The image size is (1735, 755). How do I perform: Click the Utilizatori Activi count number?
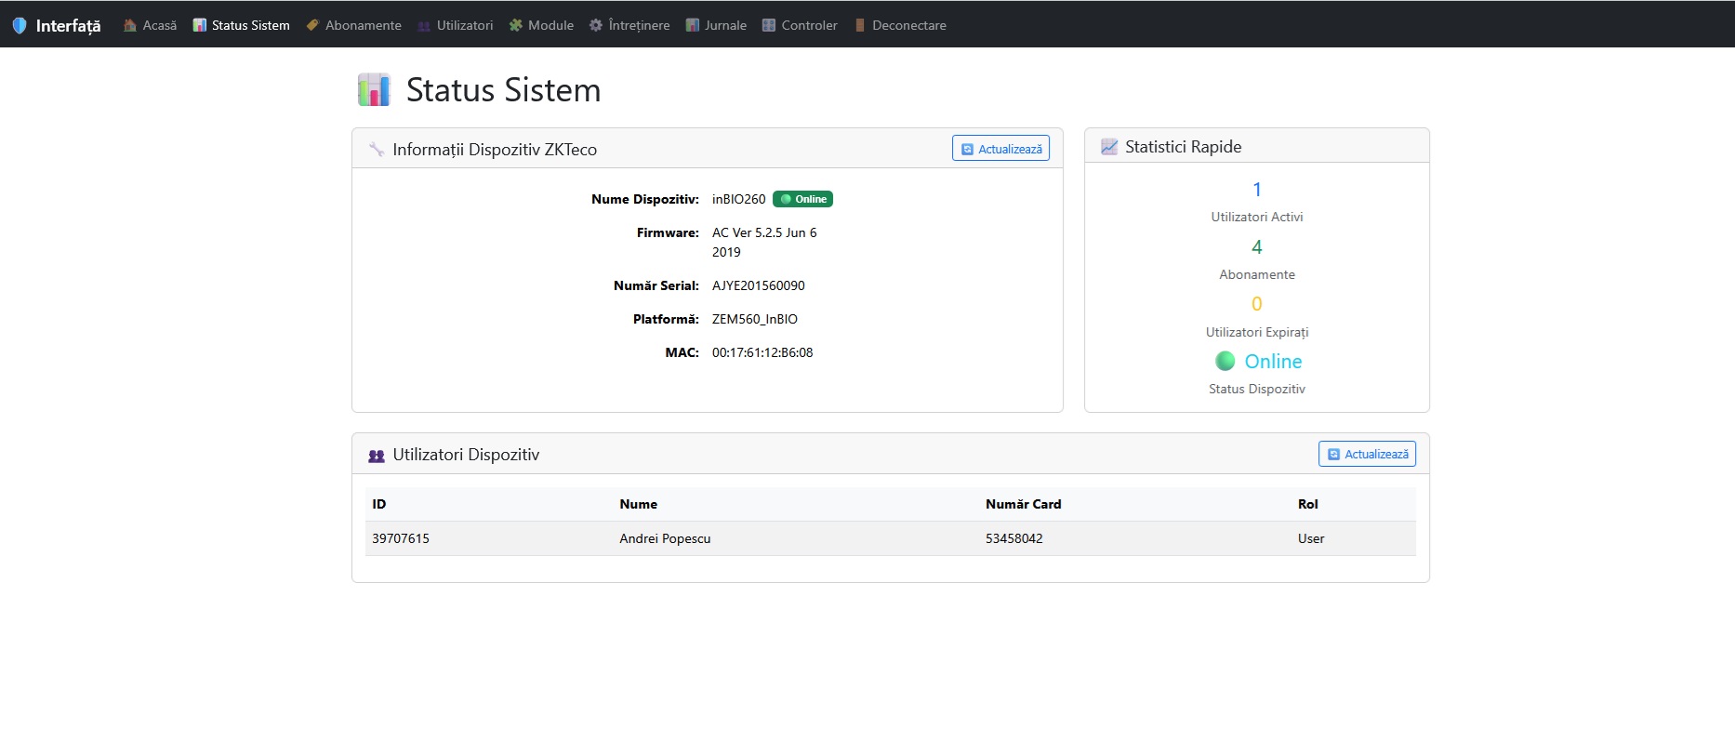pyautogui.click(x=1257, y=190)
